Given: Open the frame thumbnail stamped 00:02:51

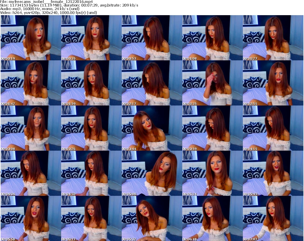Looking at the screenshot, I should pyautogui.click(x=273, y=83).
